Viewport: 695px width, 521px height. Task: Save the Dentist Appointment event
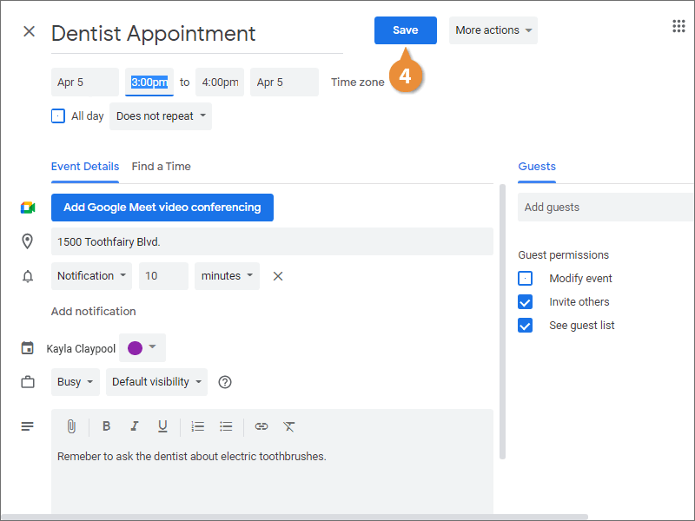pyautogui.click(x=405, y=30)
